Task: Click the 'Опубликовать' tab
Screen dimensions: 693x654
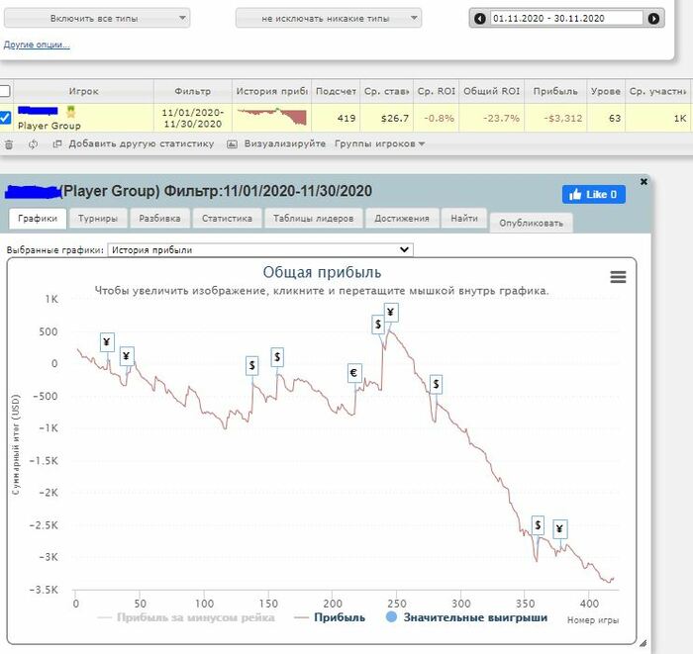Action: point(532,223)
